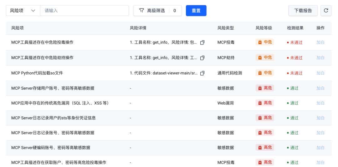Click 高危 badge for Web漏洞 row
The height and width of the screenshot is (167, 338).
(264, 103)
